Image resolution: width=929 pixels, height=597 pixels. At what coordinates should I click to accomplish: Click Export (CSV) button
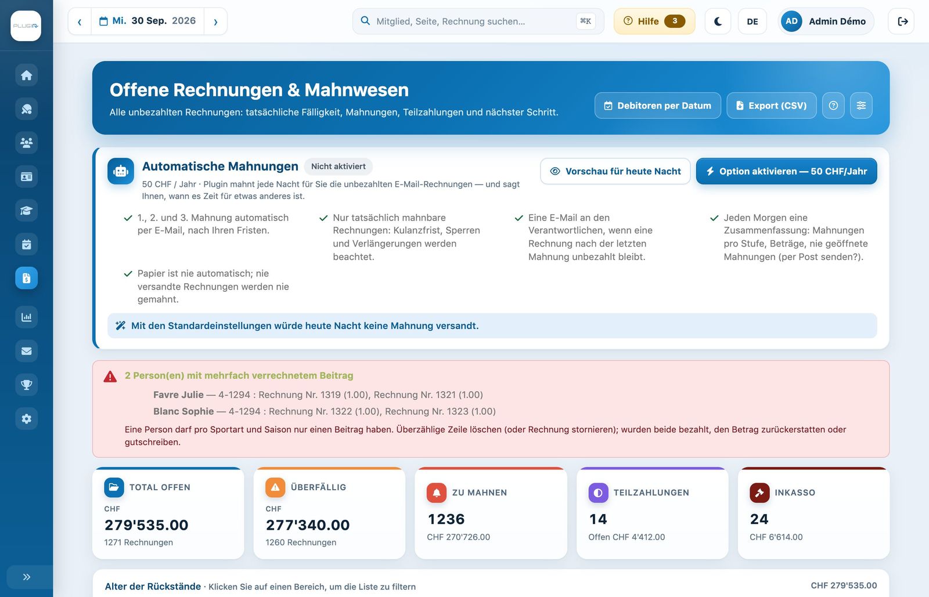(772, 106)
